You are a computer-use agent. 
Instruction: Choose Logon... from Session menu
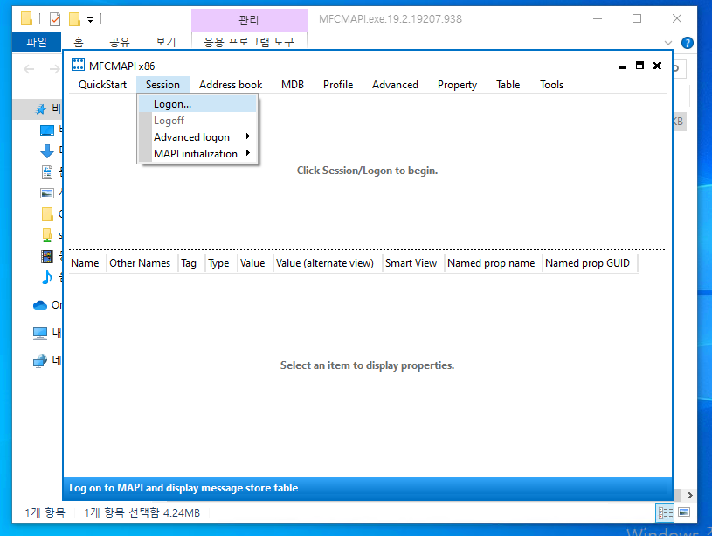point(198,104)
